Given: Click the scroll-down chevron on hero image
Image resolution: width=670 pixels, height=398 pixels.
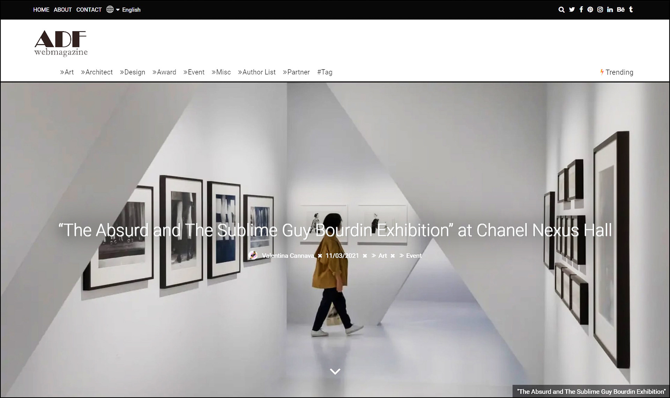Looking at the screenshot, I should [x=335, y=372].
